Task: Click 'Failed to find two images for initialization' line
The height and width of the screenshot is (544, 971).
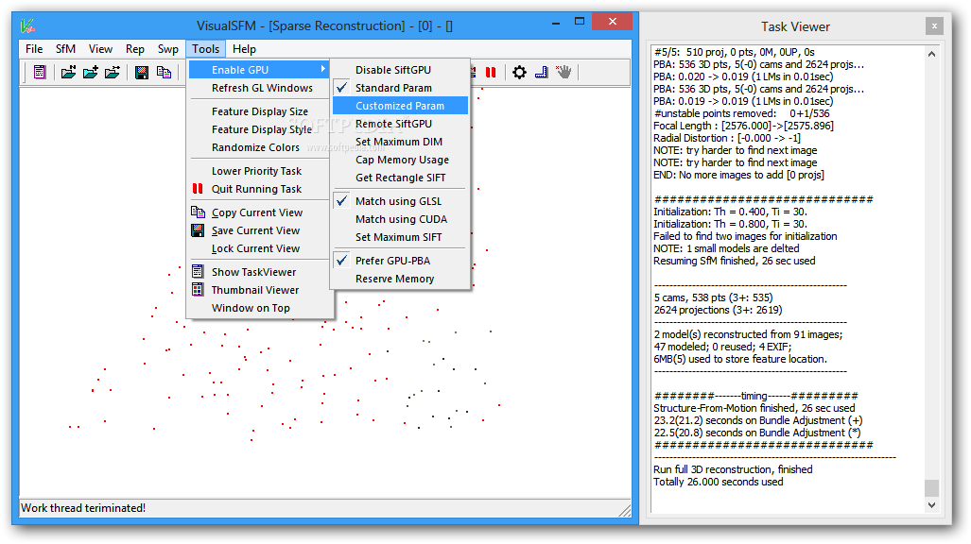Action: point(745,236)
